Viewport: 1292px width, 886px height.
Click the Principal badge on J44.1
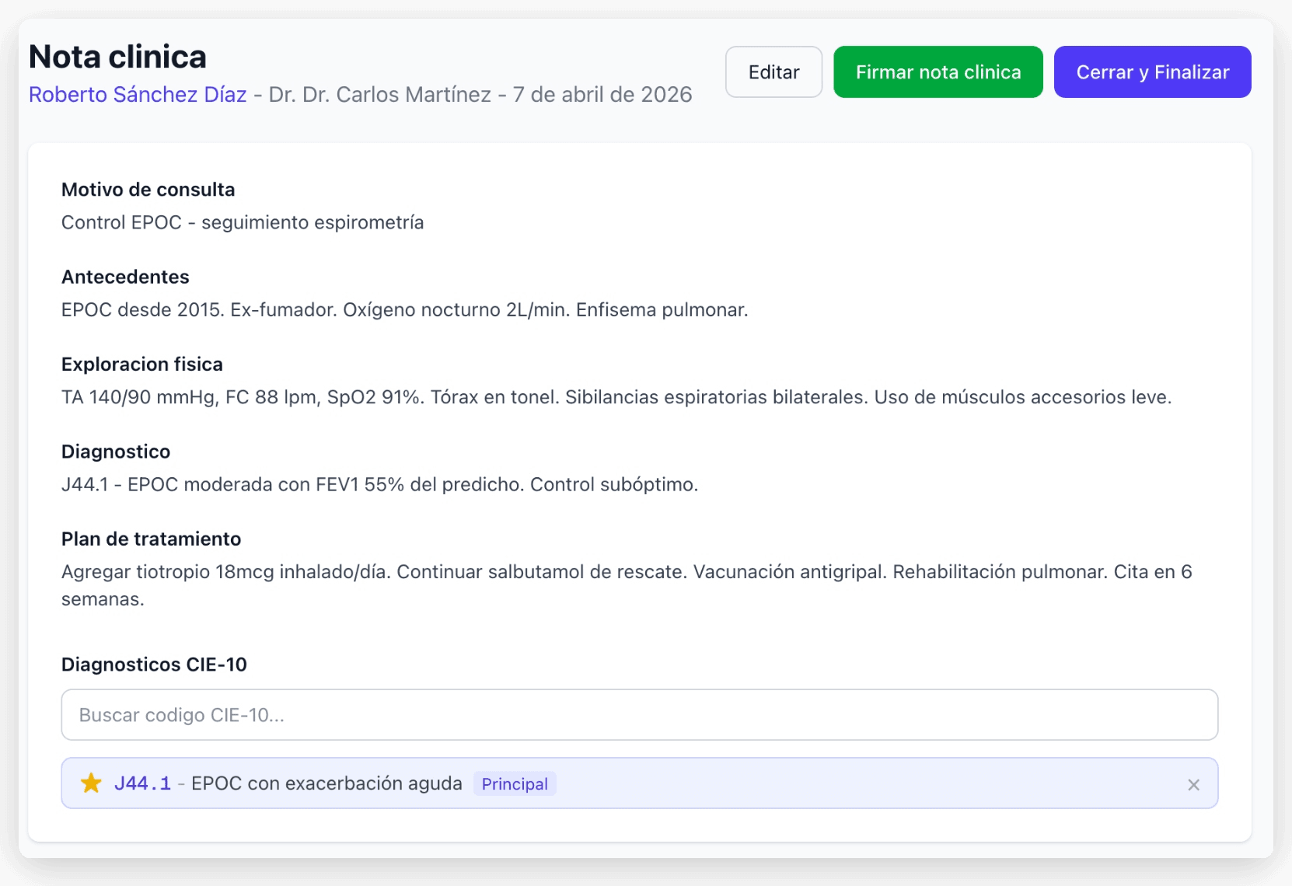pos(515,784)
